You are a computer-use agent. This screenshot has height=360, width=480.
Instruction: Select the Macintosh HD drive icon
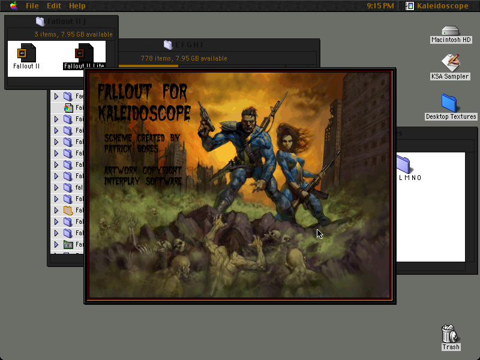click(x=451, y=31)
